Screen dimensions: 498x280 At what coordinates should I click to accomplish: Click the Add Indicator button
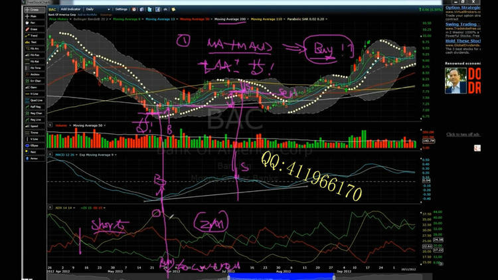point(70,9)
